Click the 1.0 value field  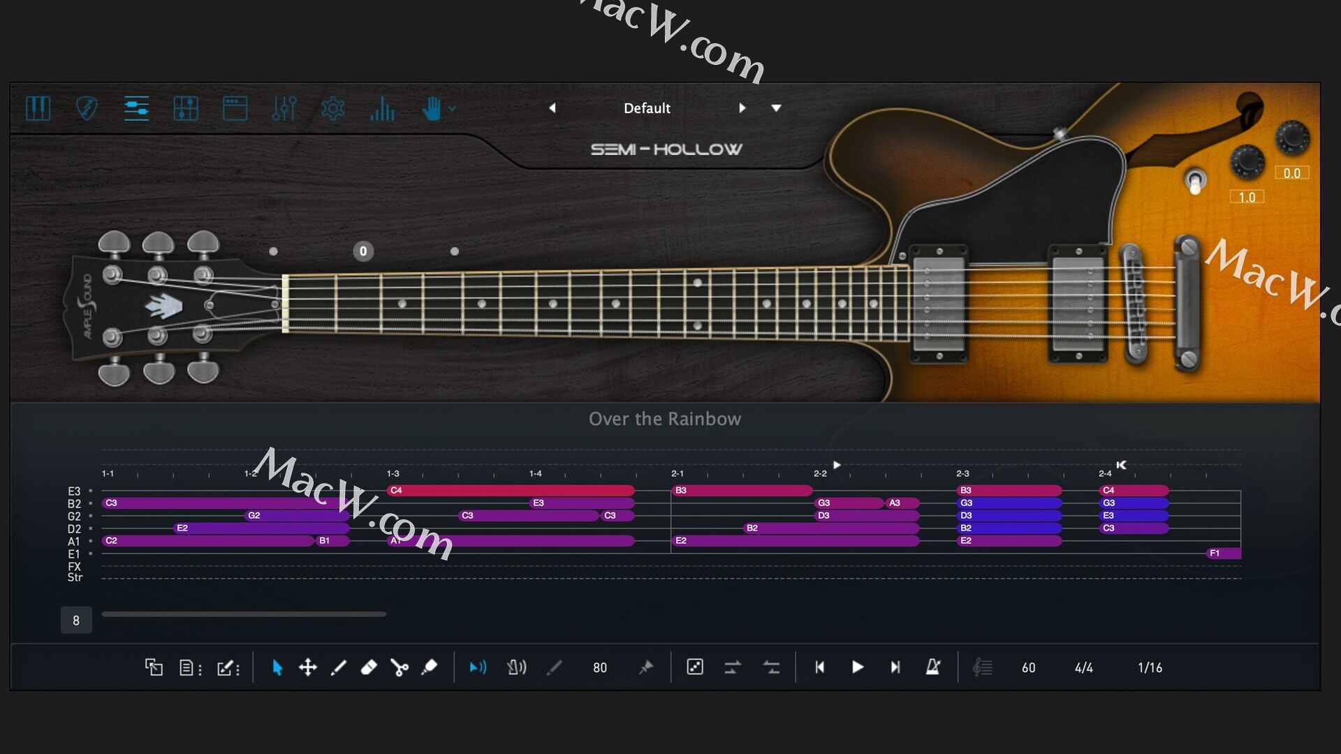(1247, 198)
